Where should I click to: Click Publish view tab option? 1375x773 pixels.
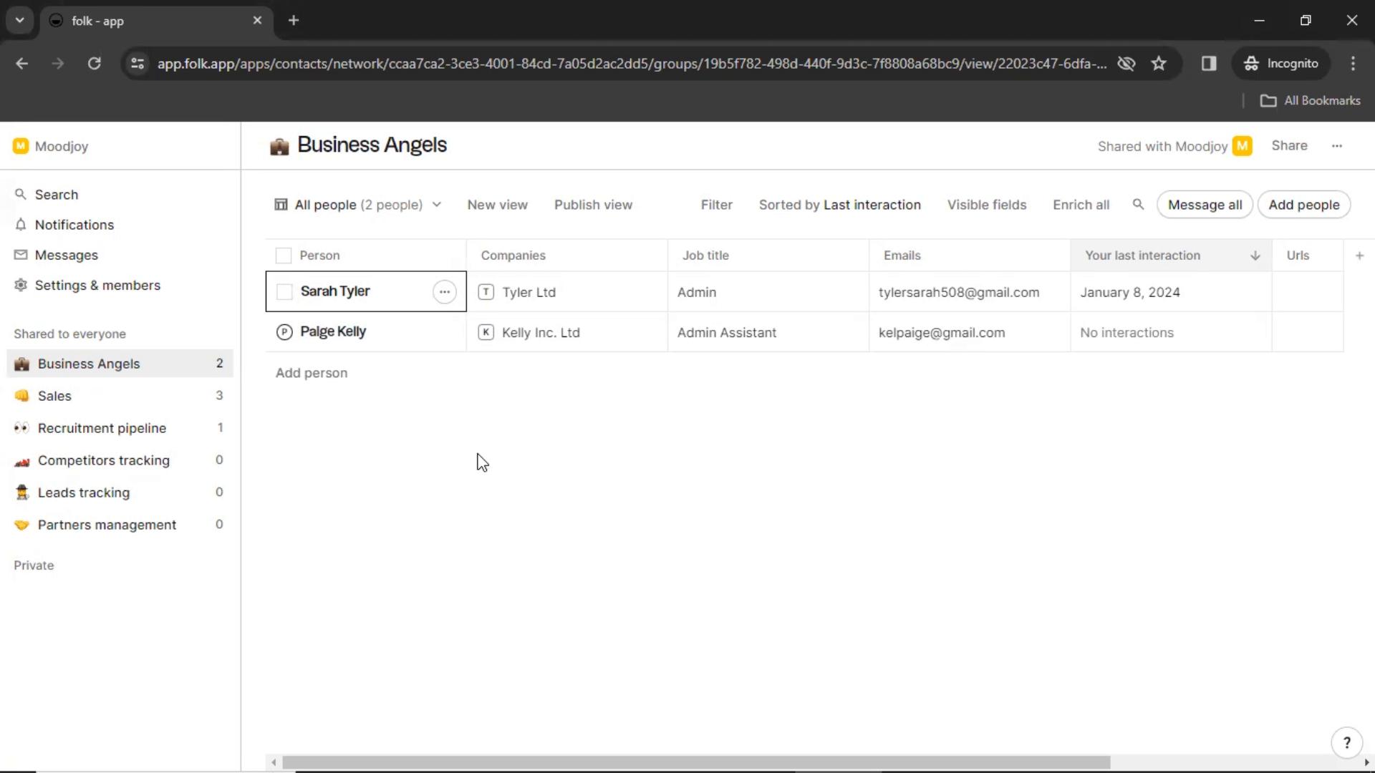[593, 204]
